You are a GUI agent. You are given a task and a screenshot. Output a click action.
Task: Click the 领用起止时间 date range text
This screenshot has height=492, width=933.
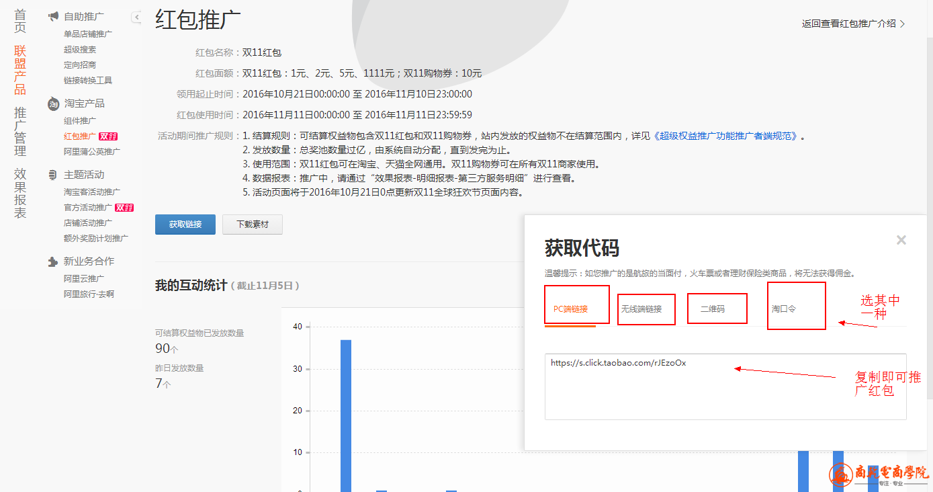click(357, 94)
